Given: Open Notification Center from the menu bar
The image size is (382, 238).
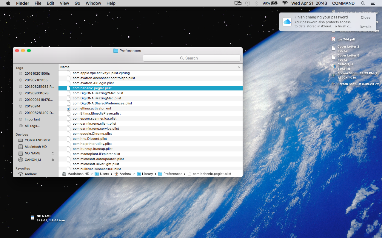Looking at the screenshot, I should coord(372,3).
